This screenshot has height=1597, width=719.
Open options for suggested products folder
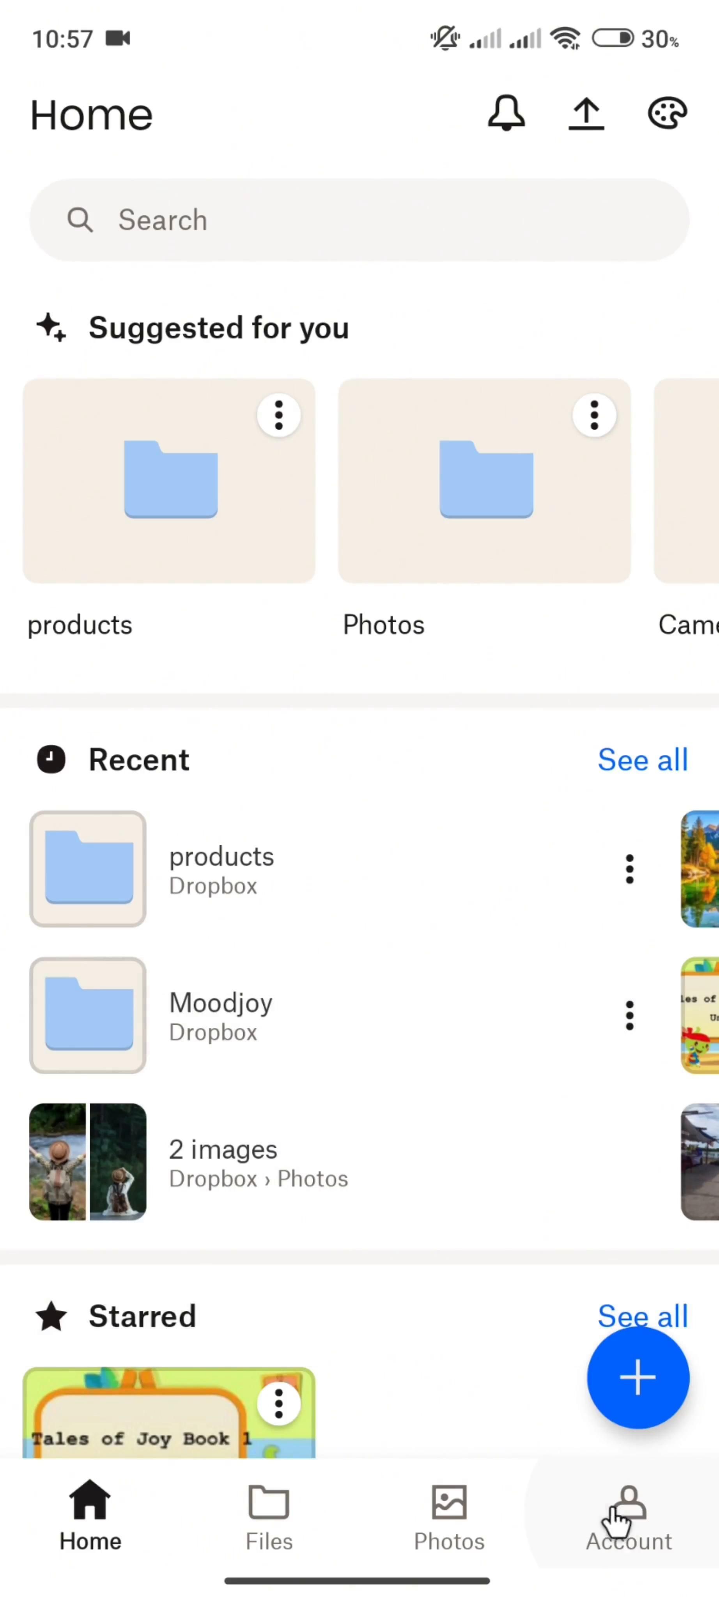(x=279, y=415)
